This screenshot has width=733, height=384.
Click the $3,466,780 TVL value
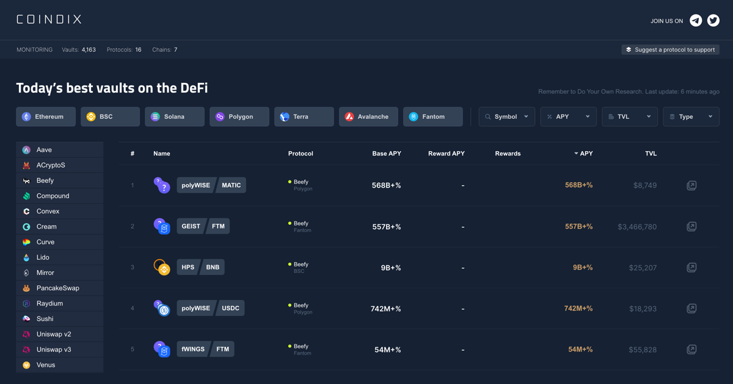click(637, 227)
